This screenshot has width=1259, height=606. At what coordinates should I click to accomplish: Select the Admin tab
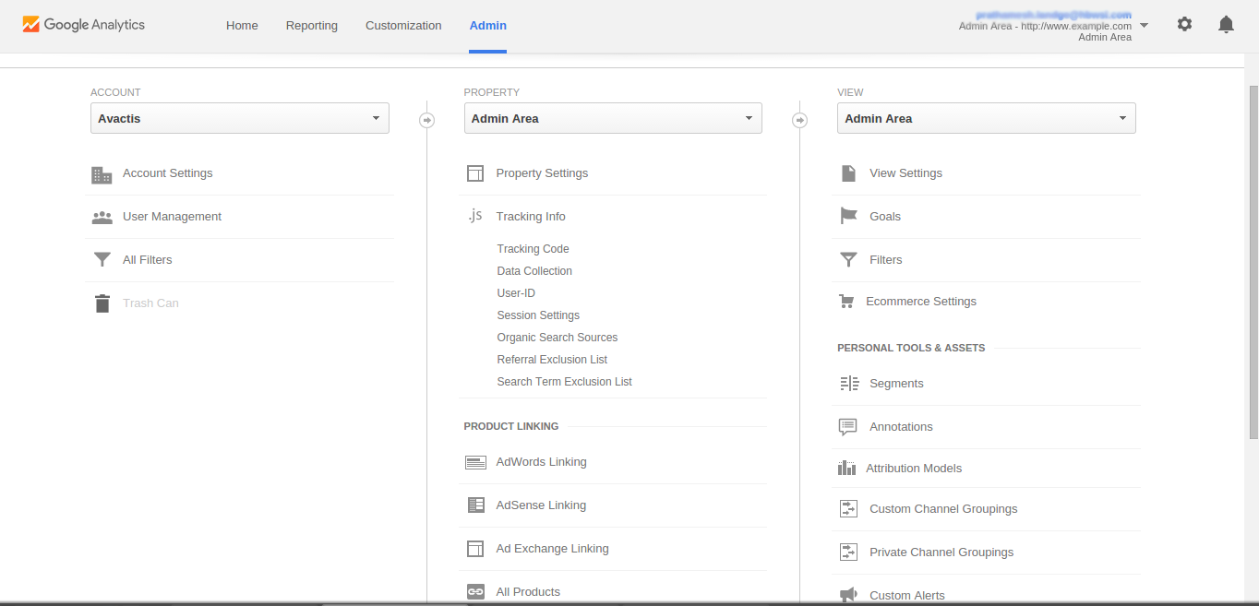coord(487,26)
